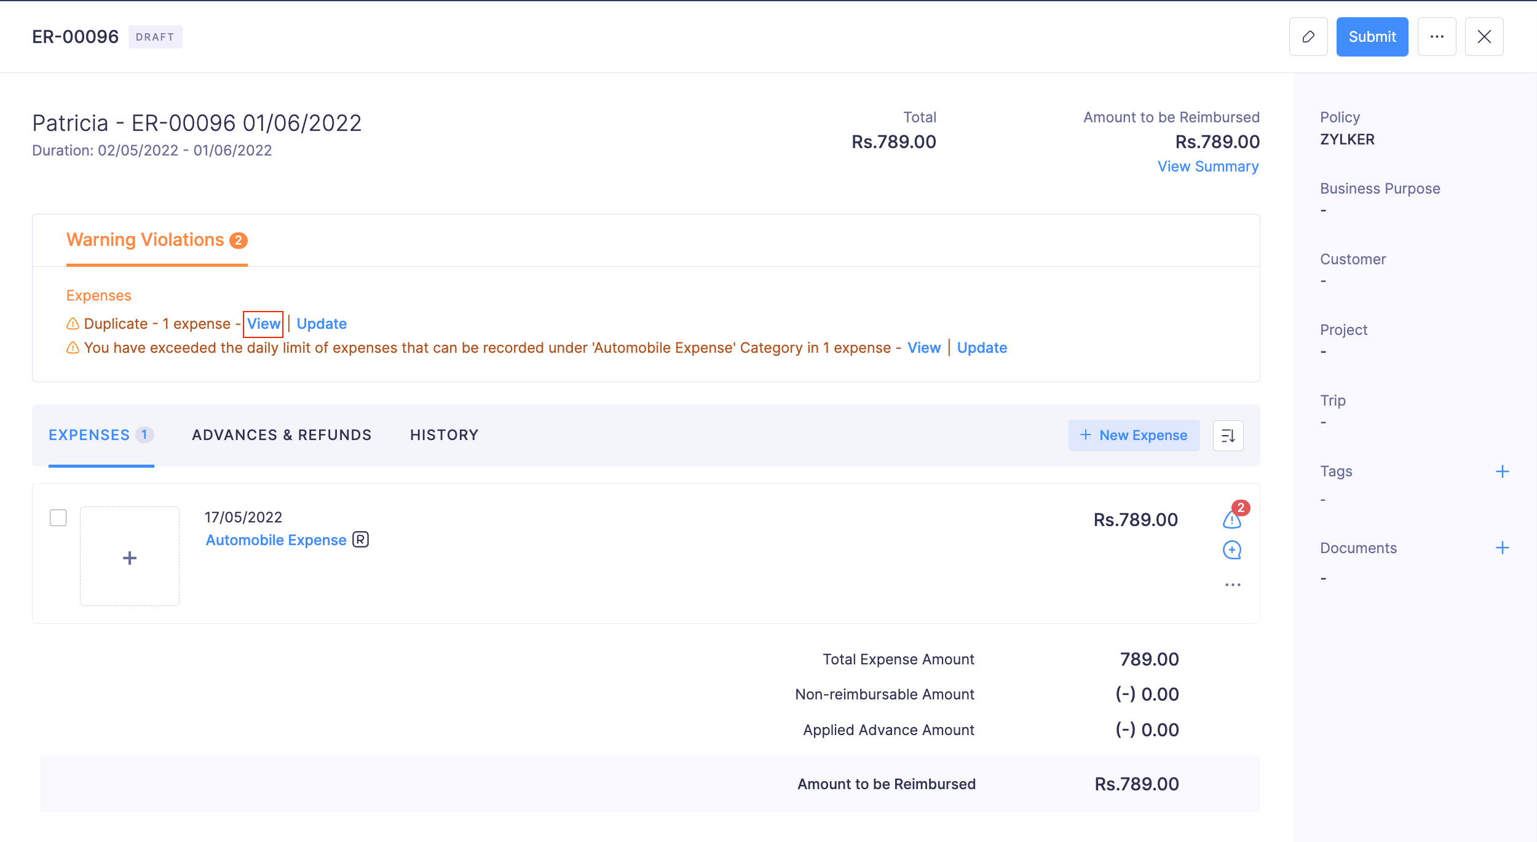Click the edit pencil icon in the header
The image size is (1537, 842).
click(x=1308, y=37)
